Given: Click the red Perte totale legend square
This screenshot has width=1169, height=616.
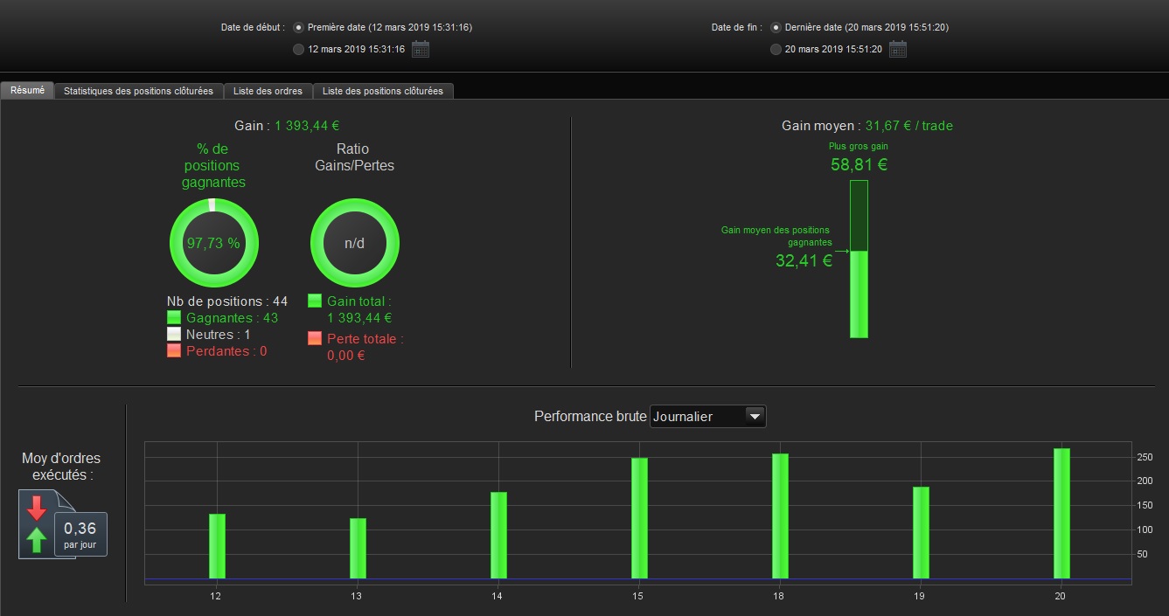Looking at the screenshot, I should coord(315,338).
